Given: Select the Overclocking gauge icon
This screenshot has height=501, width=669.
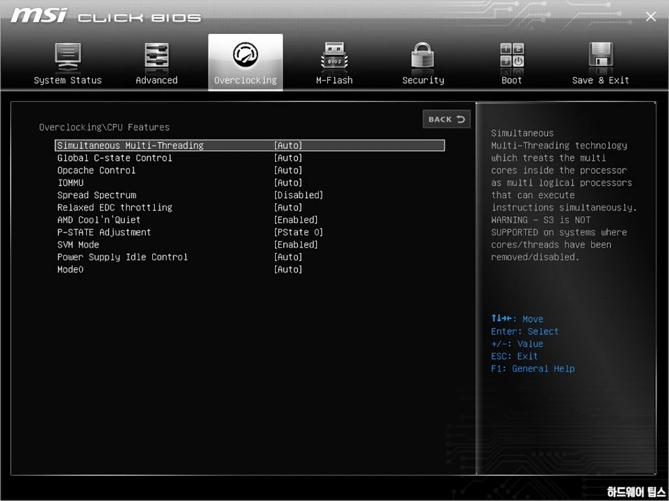Looking at the screenshot, I should (246, 55).
